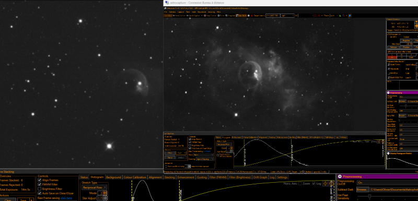
Task: Click the Mid-Level histogram marker line
Action: 179,191
